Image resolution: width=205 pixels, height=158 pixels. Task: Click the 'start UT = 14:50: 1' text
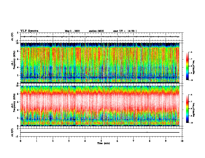[x=125, y=31]
